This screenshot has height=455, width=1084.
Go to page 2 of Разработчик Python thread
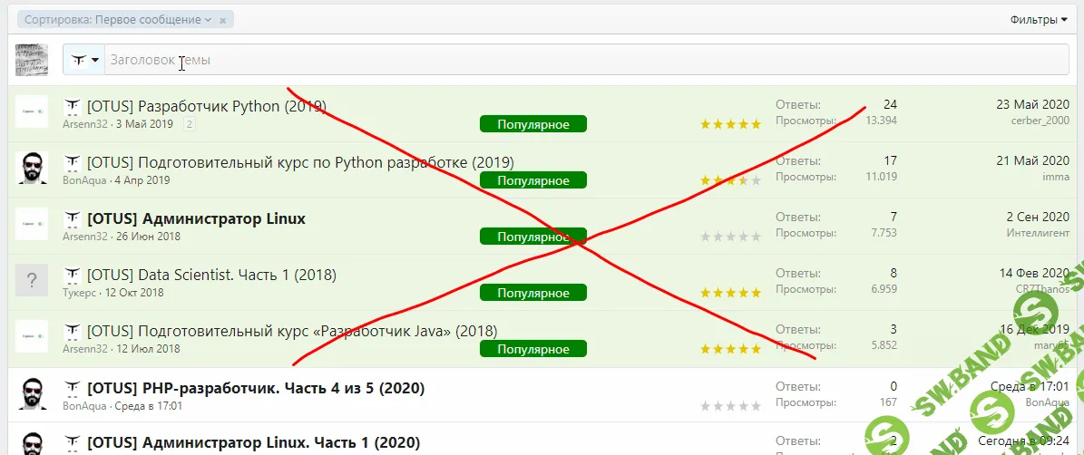(190, 124)
